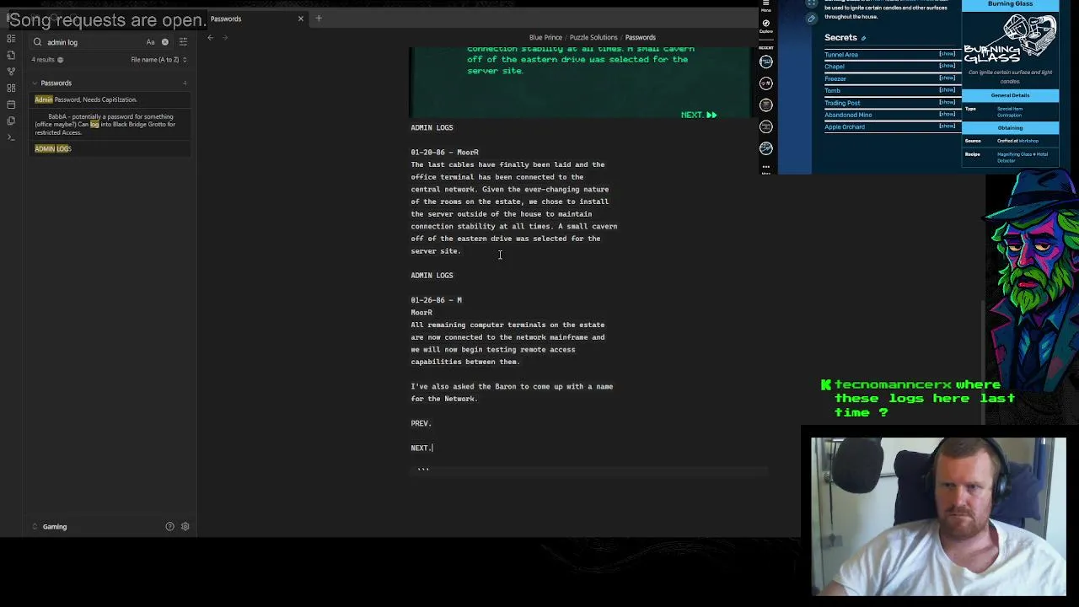Click the 4 results info icon
1079x607 pixels.
pos(60,60)
